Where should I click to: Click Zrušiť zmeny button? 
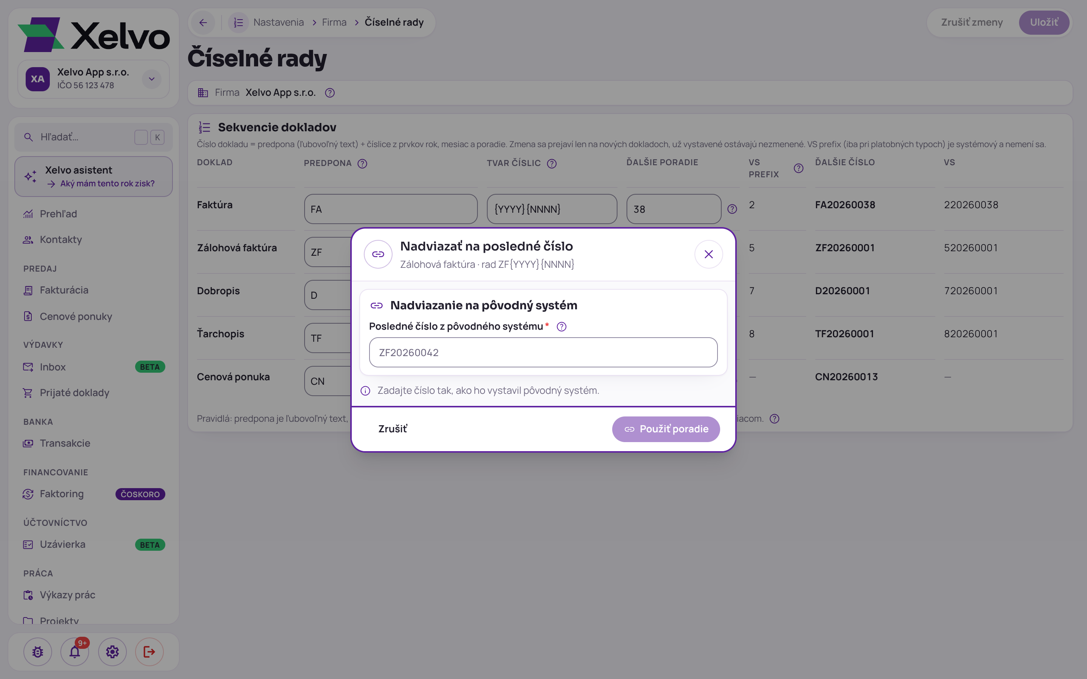[x=972, y=23]
